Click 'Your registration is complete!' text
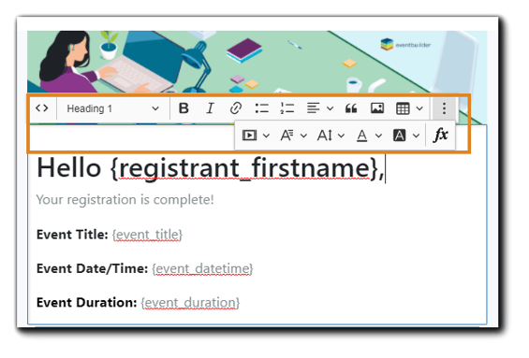This screenshot has height=358, width=529. click(125, 199)
